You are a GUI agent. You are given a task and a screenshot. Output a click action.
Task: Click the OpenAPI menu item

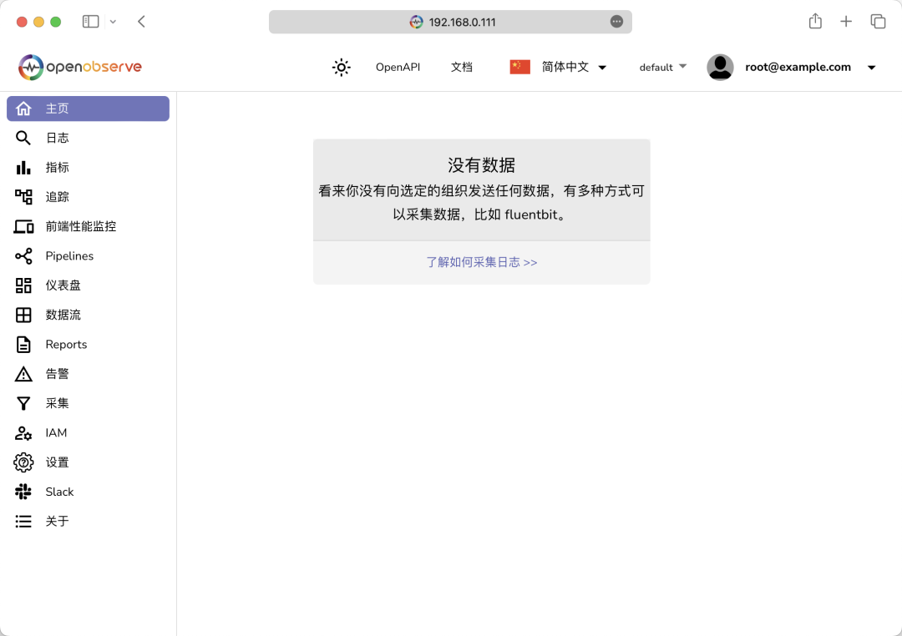click(x=398, y=67)
